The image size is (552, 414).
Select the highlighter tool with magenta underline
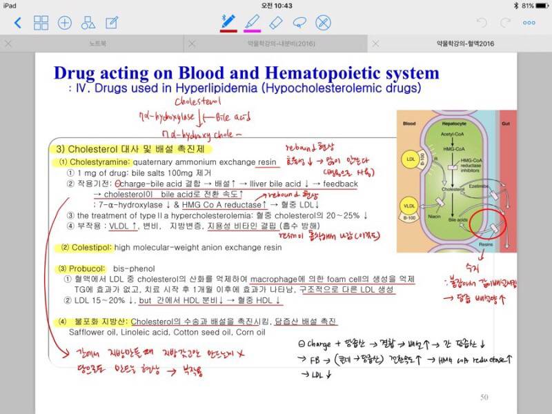pyautogui.click(x=252, y=21)
